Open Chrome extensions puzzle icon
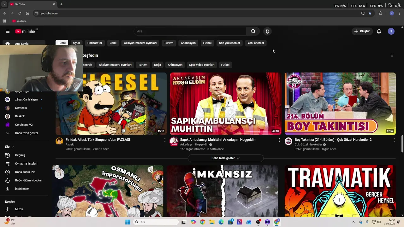 coord(380,13)
